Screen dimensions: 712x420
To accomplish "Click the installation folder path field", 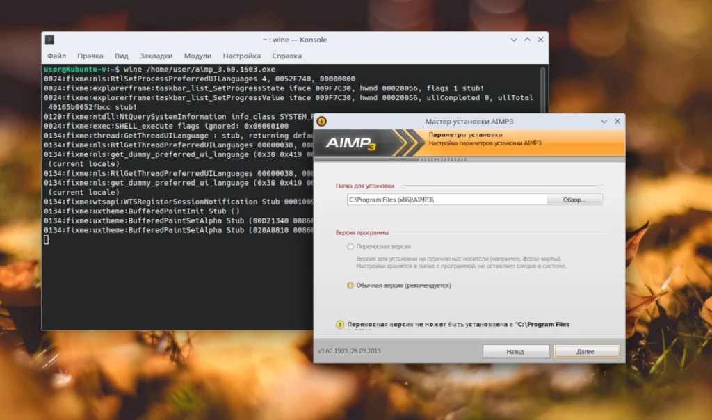I will [x=447, y=200].
